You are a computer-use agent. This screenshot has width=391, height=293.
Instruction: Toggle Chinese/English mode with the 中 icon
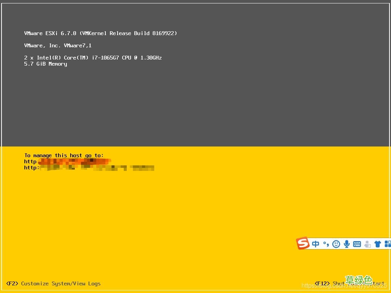point(315,244)
